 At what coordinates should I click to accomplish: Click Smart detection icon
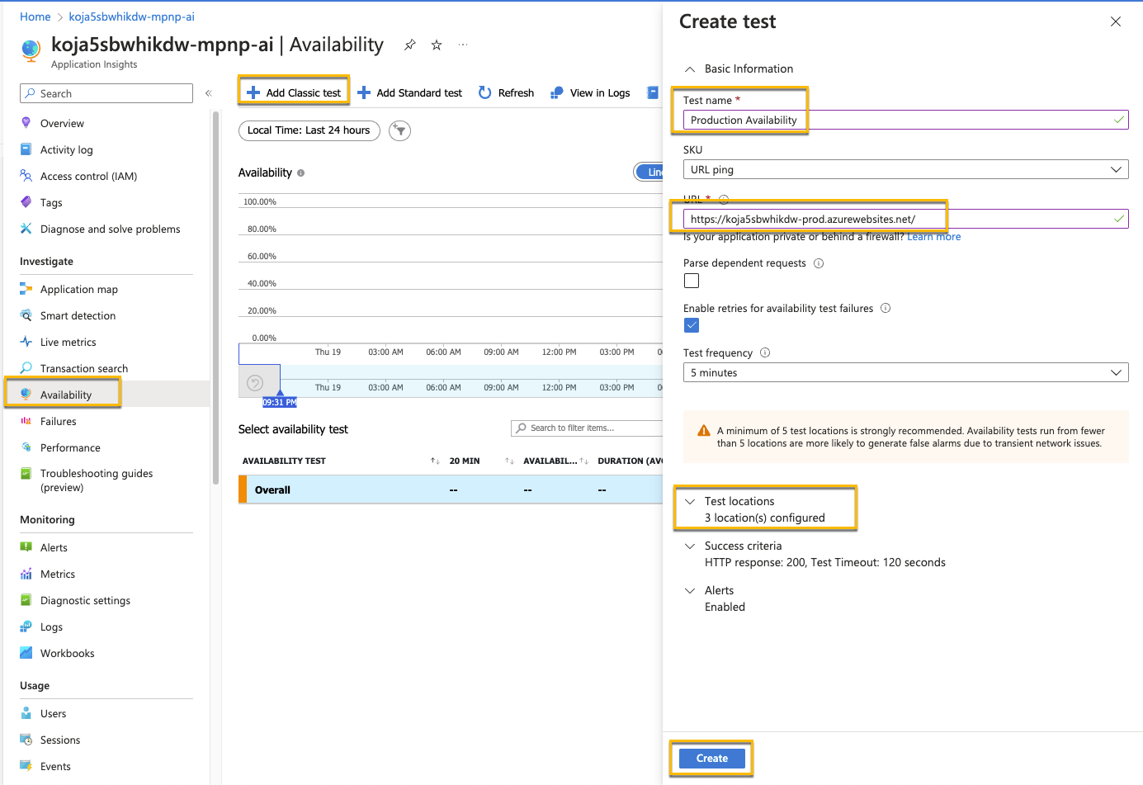click(26, 315)
